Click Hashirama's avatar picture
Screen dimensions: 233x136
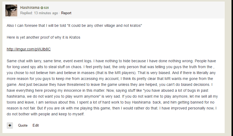pos(11,10)
